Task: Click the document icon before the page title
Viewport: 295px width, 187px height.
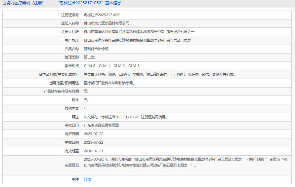Action: pyautogui.click(x=4, y=3)
